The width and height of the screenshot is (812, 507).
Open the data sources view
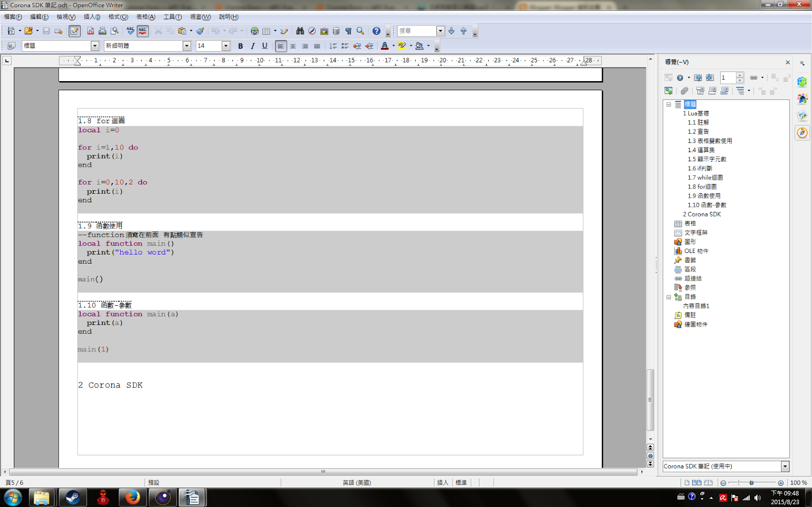click(x=336, y=31)
